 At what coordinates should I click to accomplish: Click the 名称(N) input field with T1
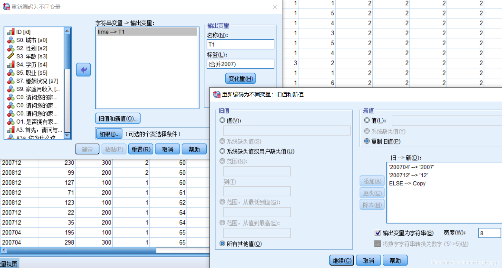240,44
